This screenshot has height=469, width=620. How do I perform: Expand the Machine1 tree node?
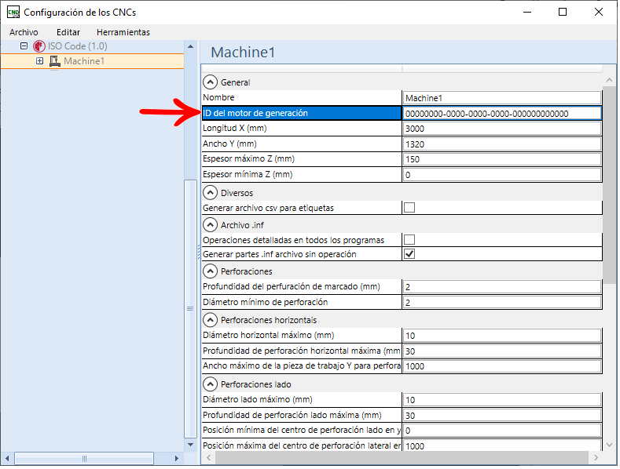[39, 61]
